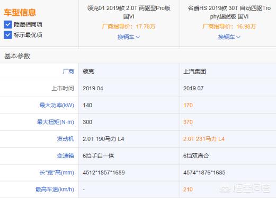Image resolution: width=276 pixels, height=198 pixels.
Task: Open the 厂商 parameter link
Action: pos(68,71)
